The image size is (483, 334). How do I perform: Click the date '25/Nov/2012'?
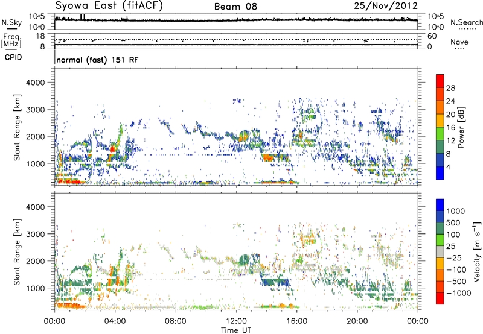[x=386, y=5]
